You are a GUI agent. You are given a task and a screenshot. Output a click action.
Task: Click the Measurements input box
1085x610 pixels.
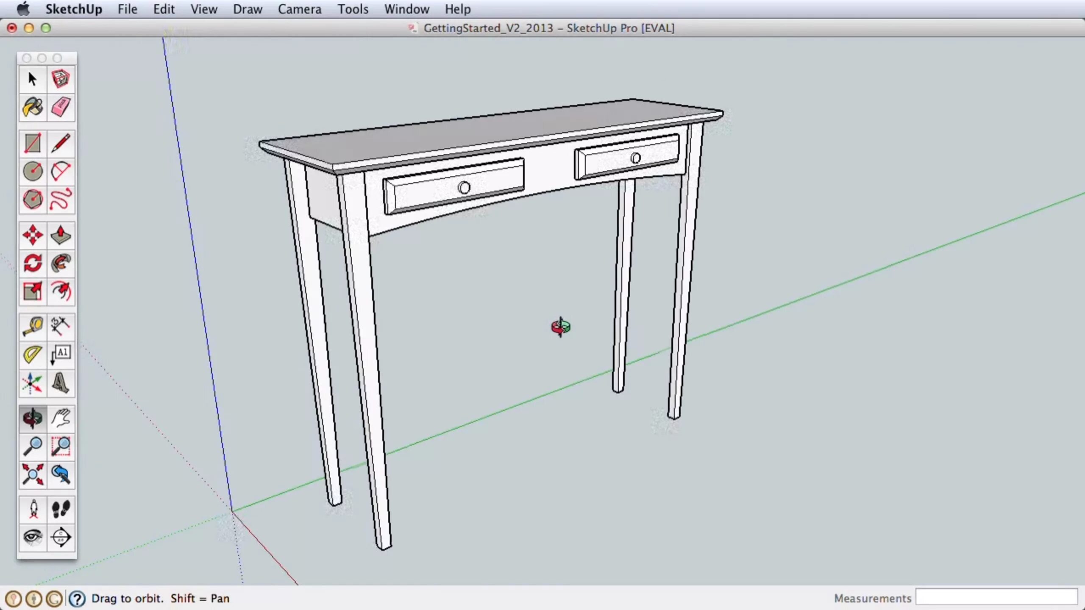996,597
